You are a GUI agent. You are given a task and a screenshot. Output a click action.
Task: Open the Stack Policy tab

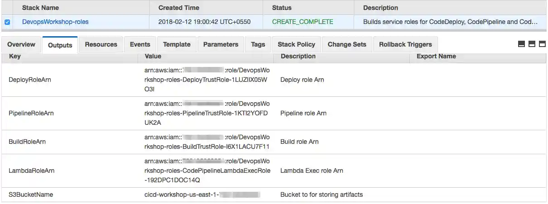296,44
